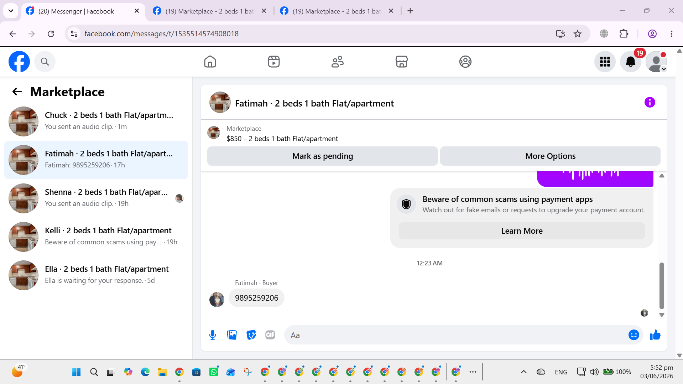
Task: Show hidden system tray icons
Action: point(524,372)
